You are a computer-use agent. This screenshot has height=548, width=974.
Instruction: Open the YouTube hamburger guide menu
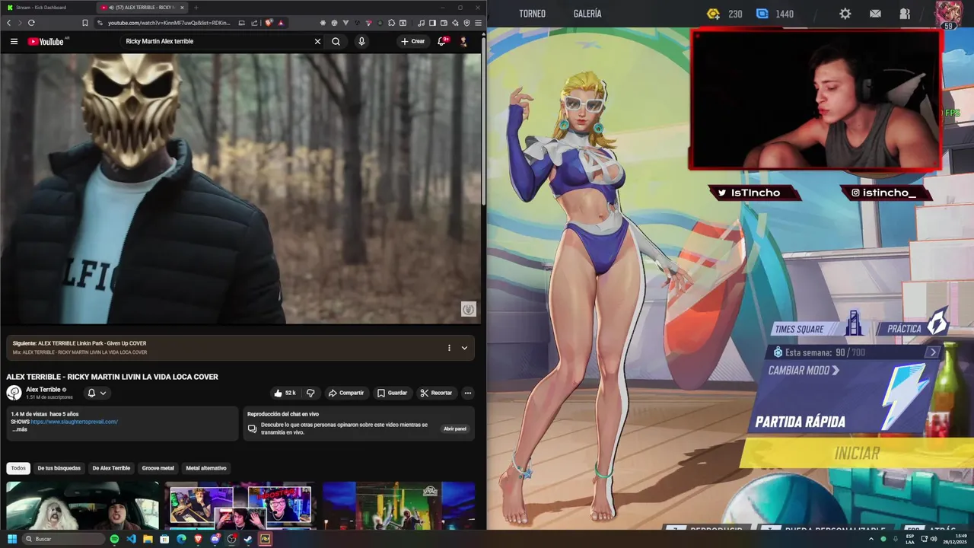(x=14, y=41)
